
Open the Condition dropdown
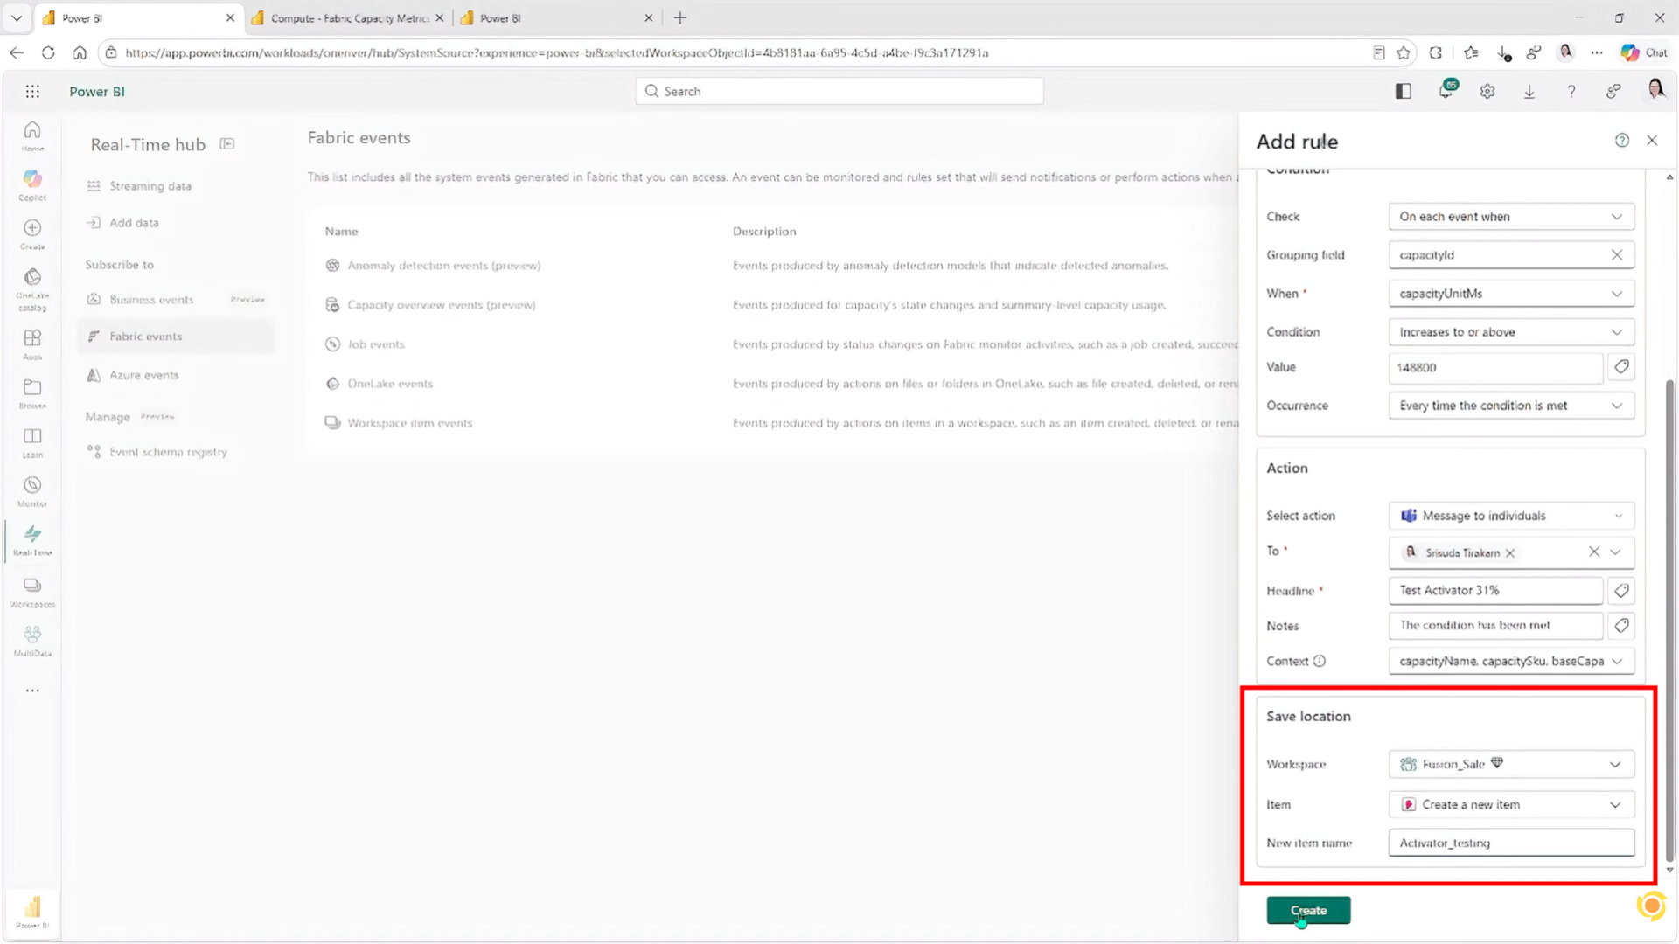pos(1511,332)
